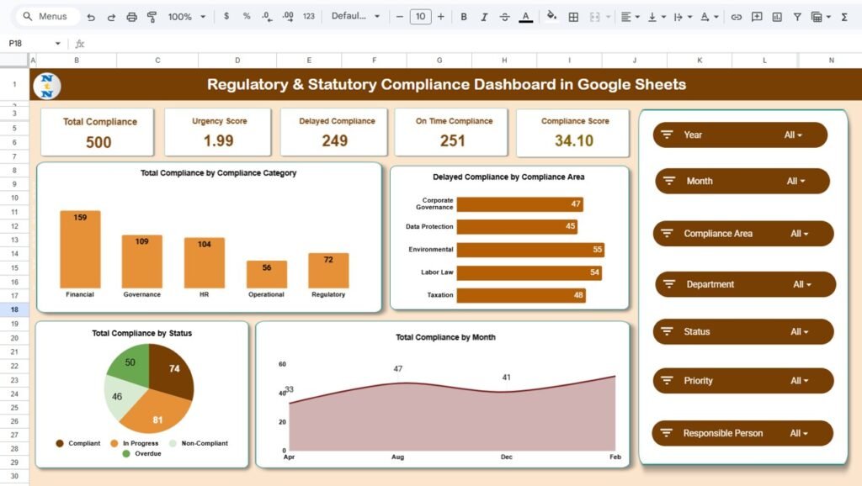Open horizontal align dropdown
Viewport: 862px width, 486px height.
[630, 17]
